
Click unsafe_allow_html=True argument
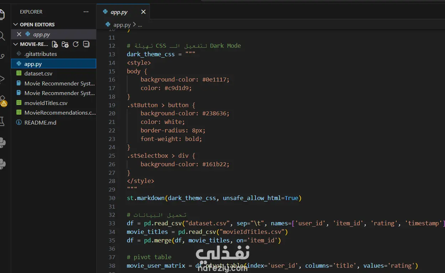[260, 198]
